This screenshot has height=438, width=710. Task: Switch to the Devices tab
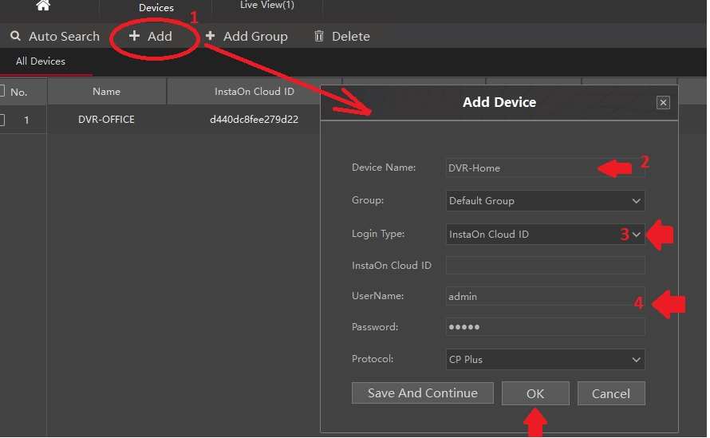[156, 7]
